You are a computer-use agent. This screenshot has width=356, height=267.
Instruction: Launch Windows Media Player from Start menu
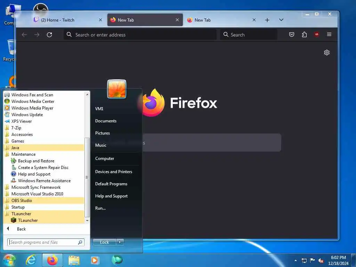[x=44, y=108]
